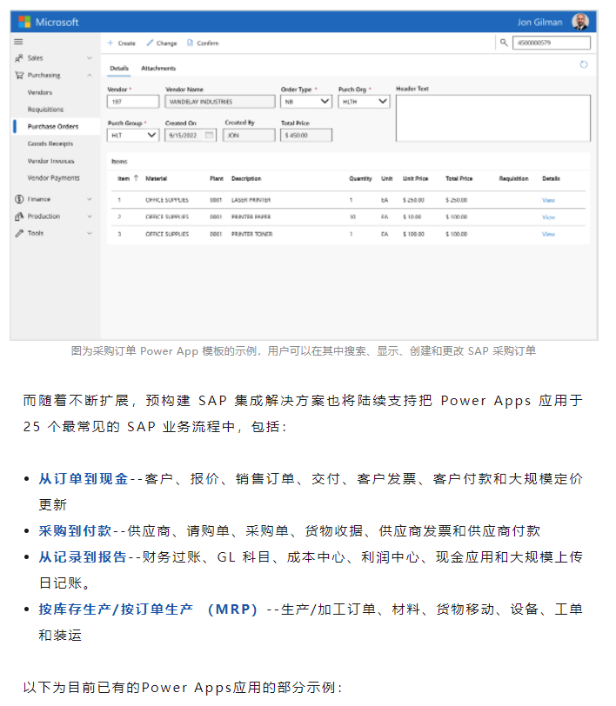The width and height of the screenshot is (616, 706).
Task: View details for PRINTER PAPER row
Action: pyautogui.click(x=548, y=217)
